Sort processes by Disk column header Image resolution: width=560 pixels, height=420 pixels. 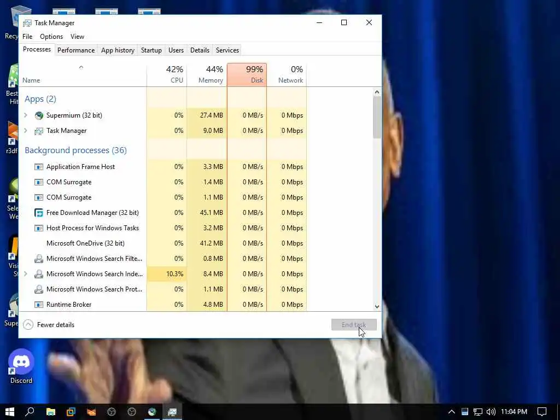click(247, 74)
